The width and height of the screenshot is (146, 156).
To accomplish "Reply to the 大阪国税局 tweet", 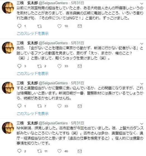I will (x=19, y=26).
